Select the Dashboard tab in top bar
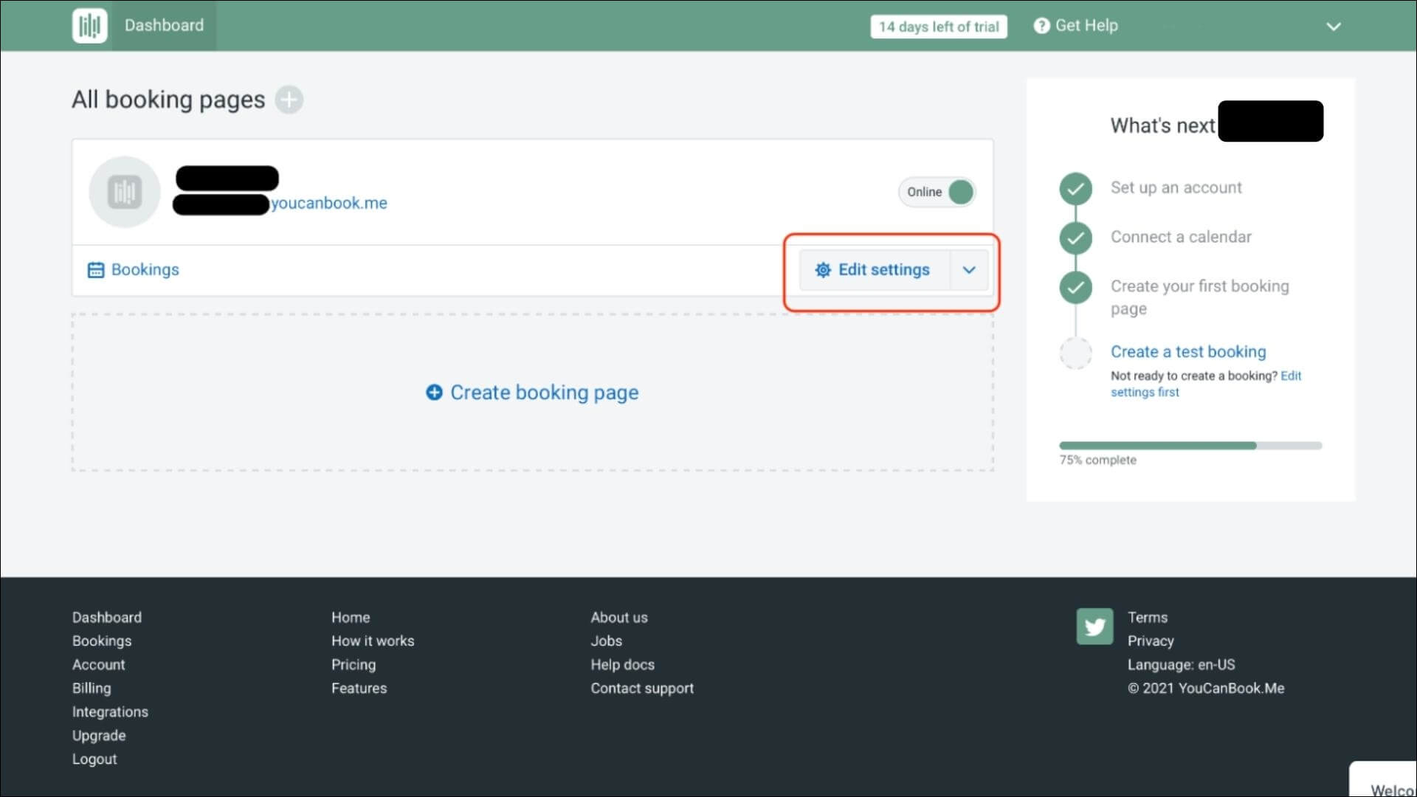The height and width of the screenshot is (797, 1417). pos(164,26)
